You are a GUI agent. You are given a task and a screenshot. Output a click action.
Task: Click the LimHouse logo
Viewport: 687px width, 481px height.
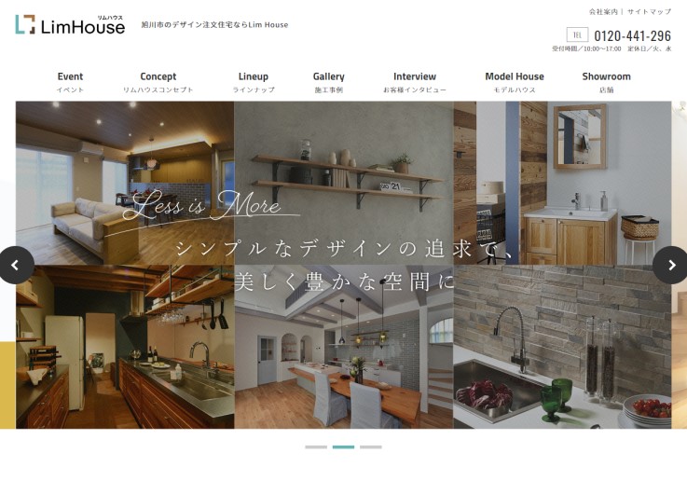70,25
